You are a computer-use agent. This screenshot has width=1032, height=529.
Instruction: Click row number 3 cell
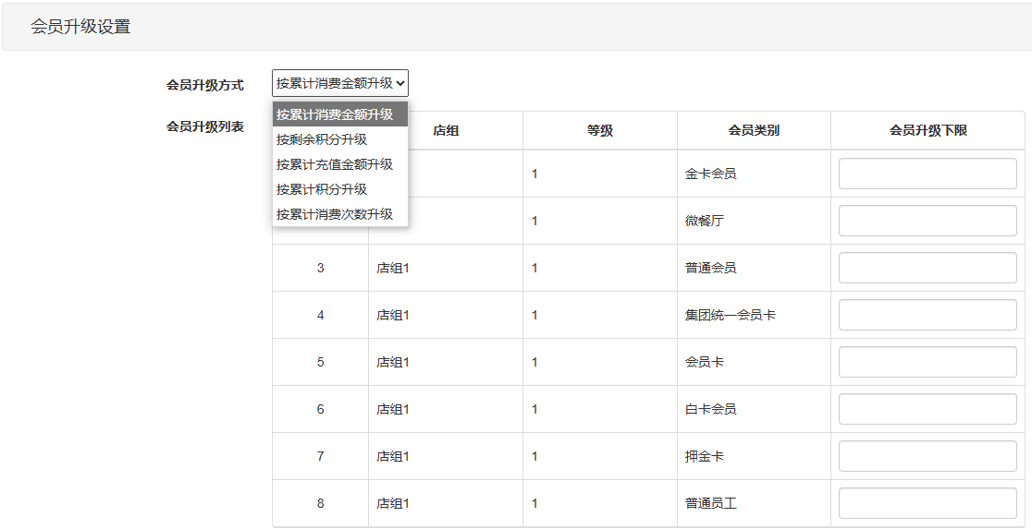pyautogui.click(x=321, y=268)
